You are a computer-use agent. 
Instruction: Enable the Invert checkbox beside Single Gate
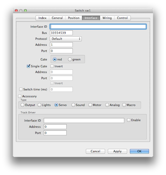52,66
